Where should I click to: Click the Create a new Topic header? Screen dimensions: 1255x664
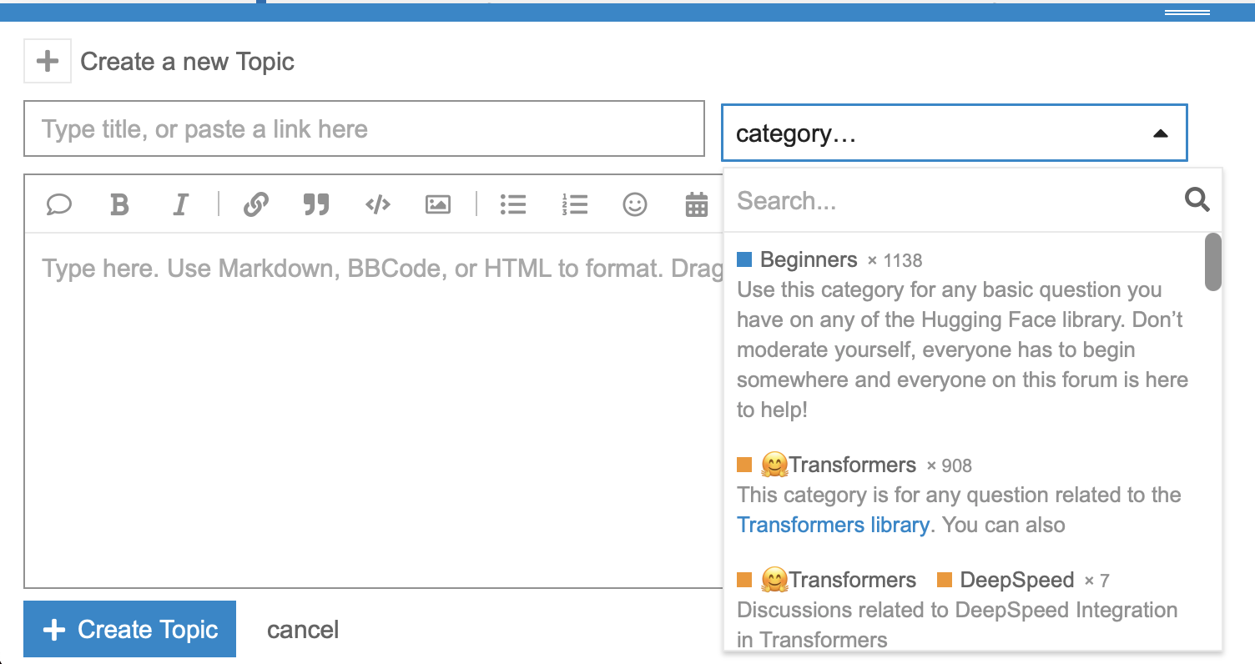pos(187,61)
